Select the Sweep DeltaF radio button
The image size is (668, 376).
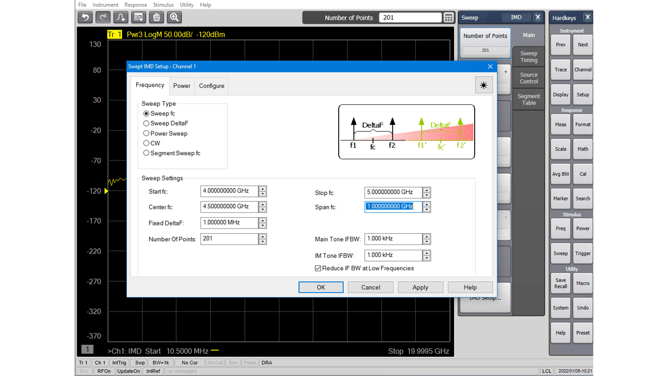[146, 123]
